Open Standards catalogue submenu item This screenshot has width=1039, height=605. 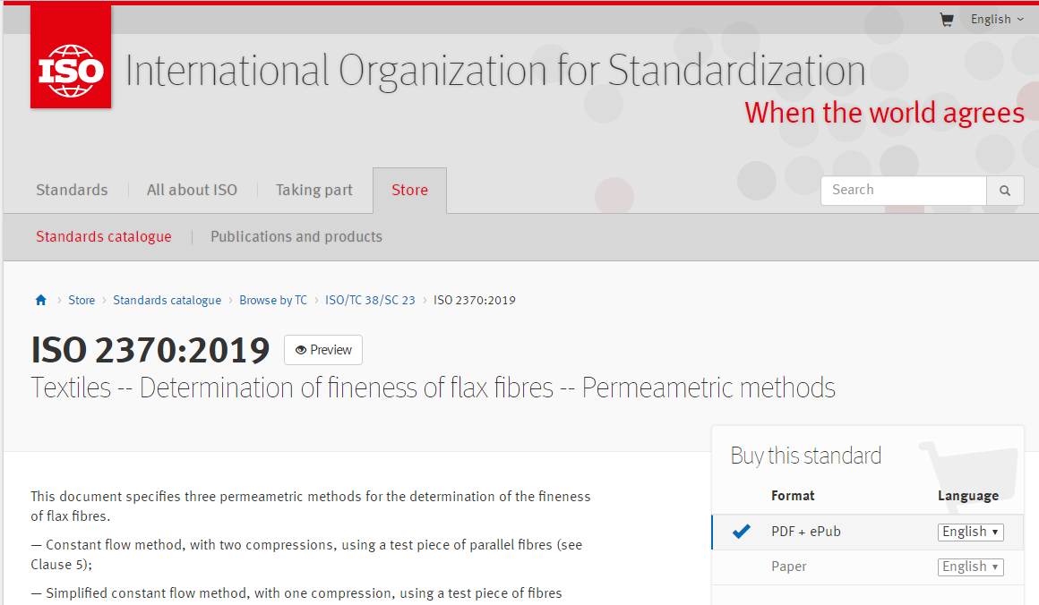(103, 236)
